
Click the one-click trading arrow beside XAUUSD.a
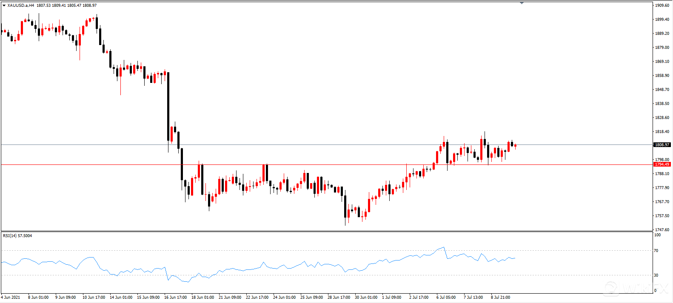pos(4,6)
